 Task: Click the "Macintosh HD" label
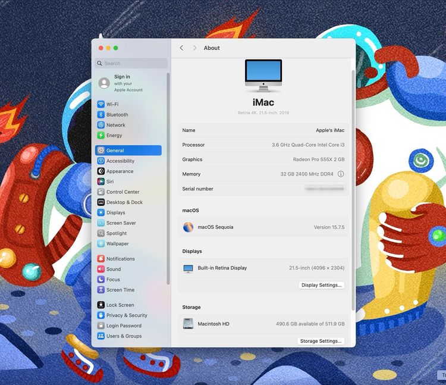[213, 324]
